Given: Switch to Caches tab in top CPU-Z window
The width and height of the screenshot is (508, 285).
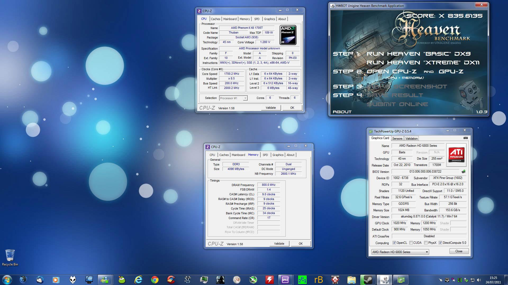Looking at the screenshot, I should click(215, 19).
